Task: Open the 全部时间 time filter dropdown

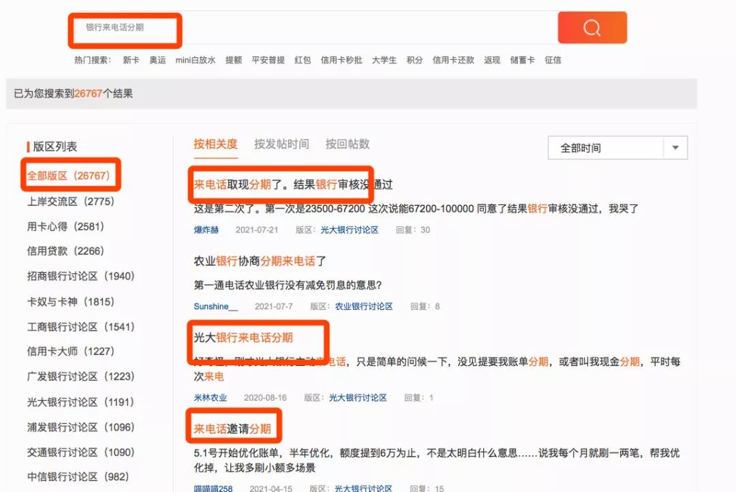Action: pyautogui.click(x=617, y=148)
